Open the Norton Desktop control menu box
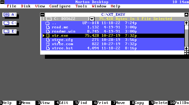 pos(2,2)
